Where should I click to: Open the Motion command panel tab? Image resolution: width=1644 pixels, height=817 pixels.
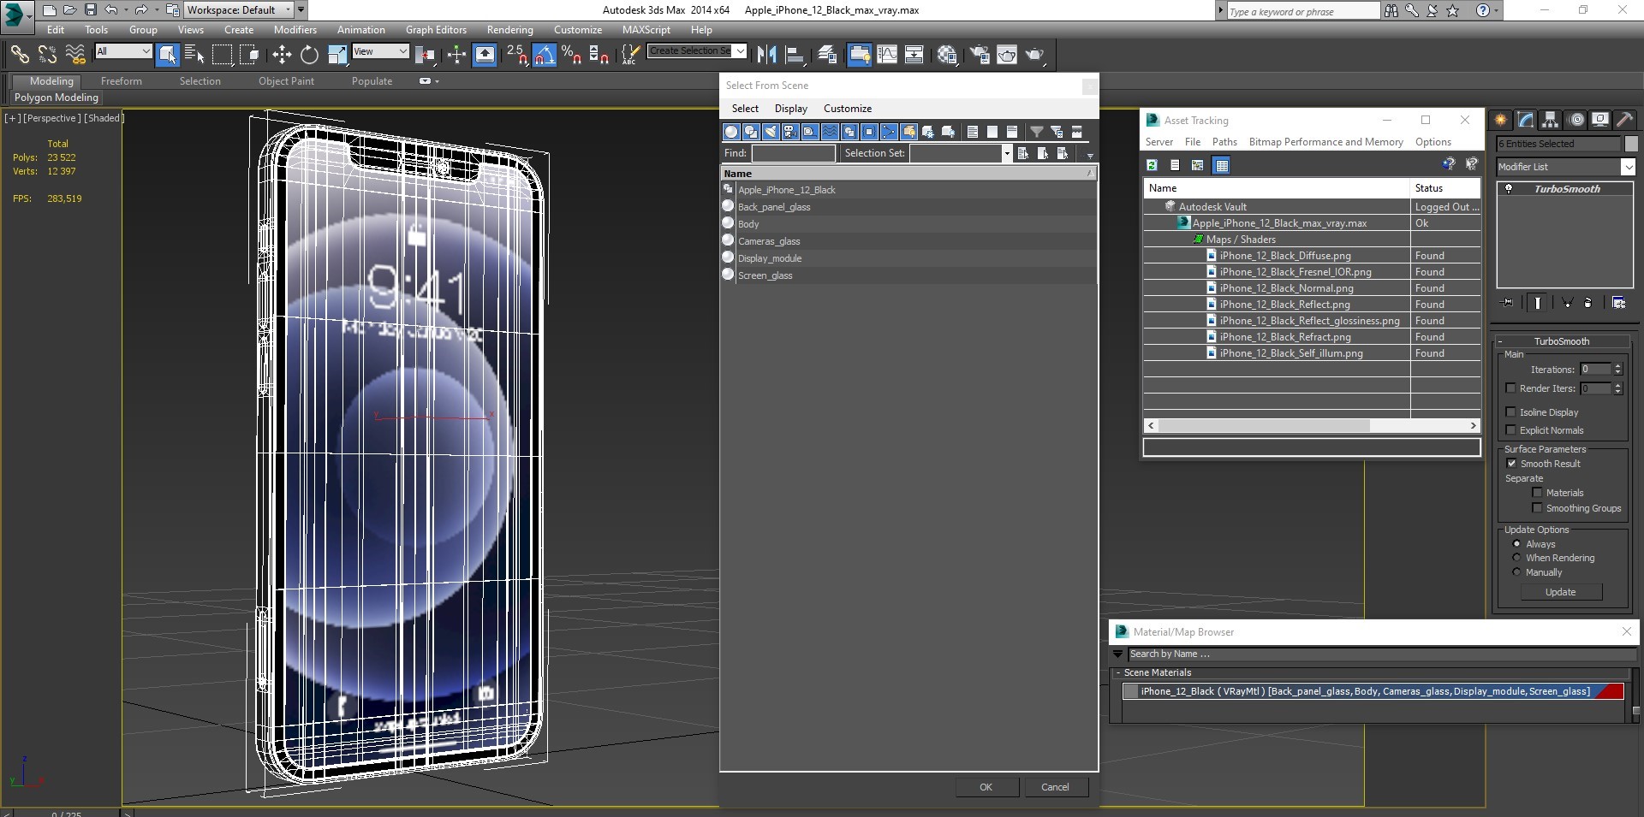coord(1575,121)
